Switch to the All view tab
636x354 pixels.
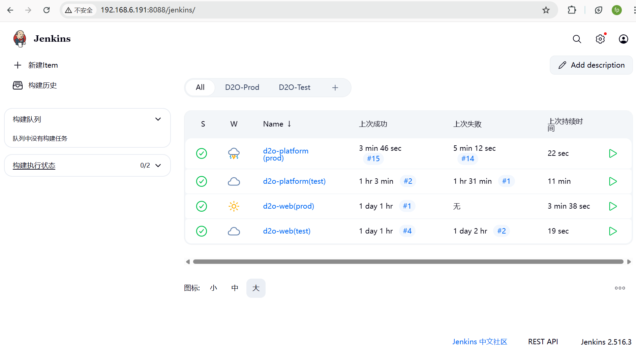[x=200, y=87]
